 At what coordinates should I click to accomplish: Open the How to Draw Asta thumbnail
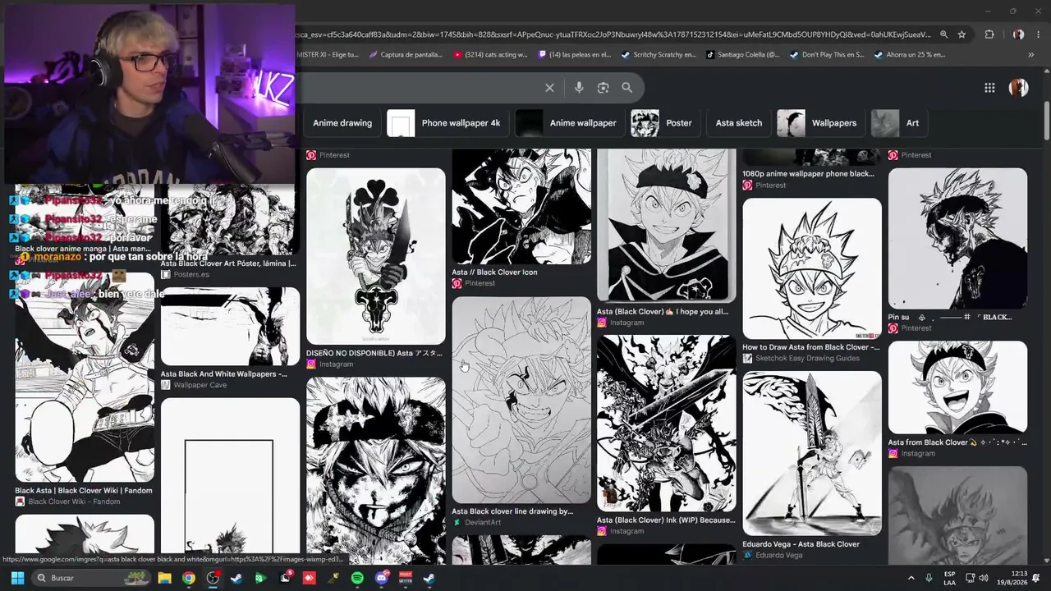[812, 268]
